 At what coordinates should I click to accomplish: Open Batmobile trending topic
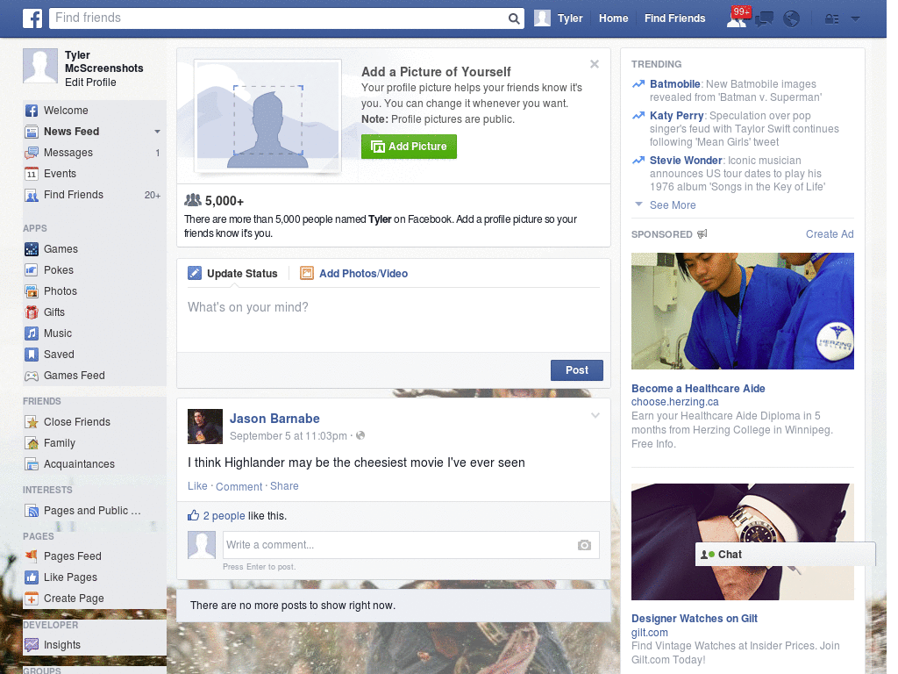click(674, 84)
